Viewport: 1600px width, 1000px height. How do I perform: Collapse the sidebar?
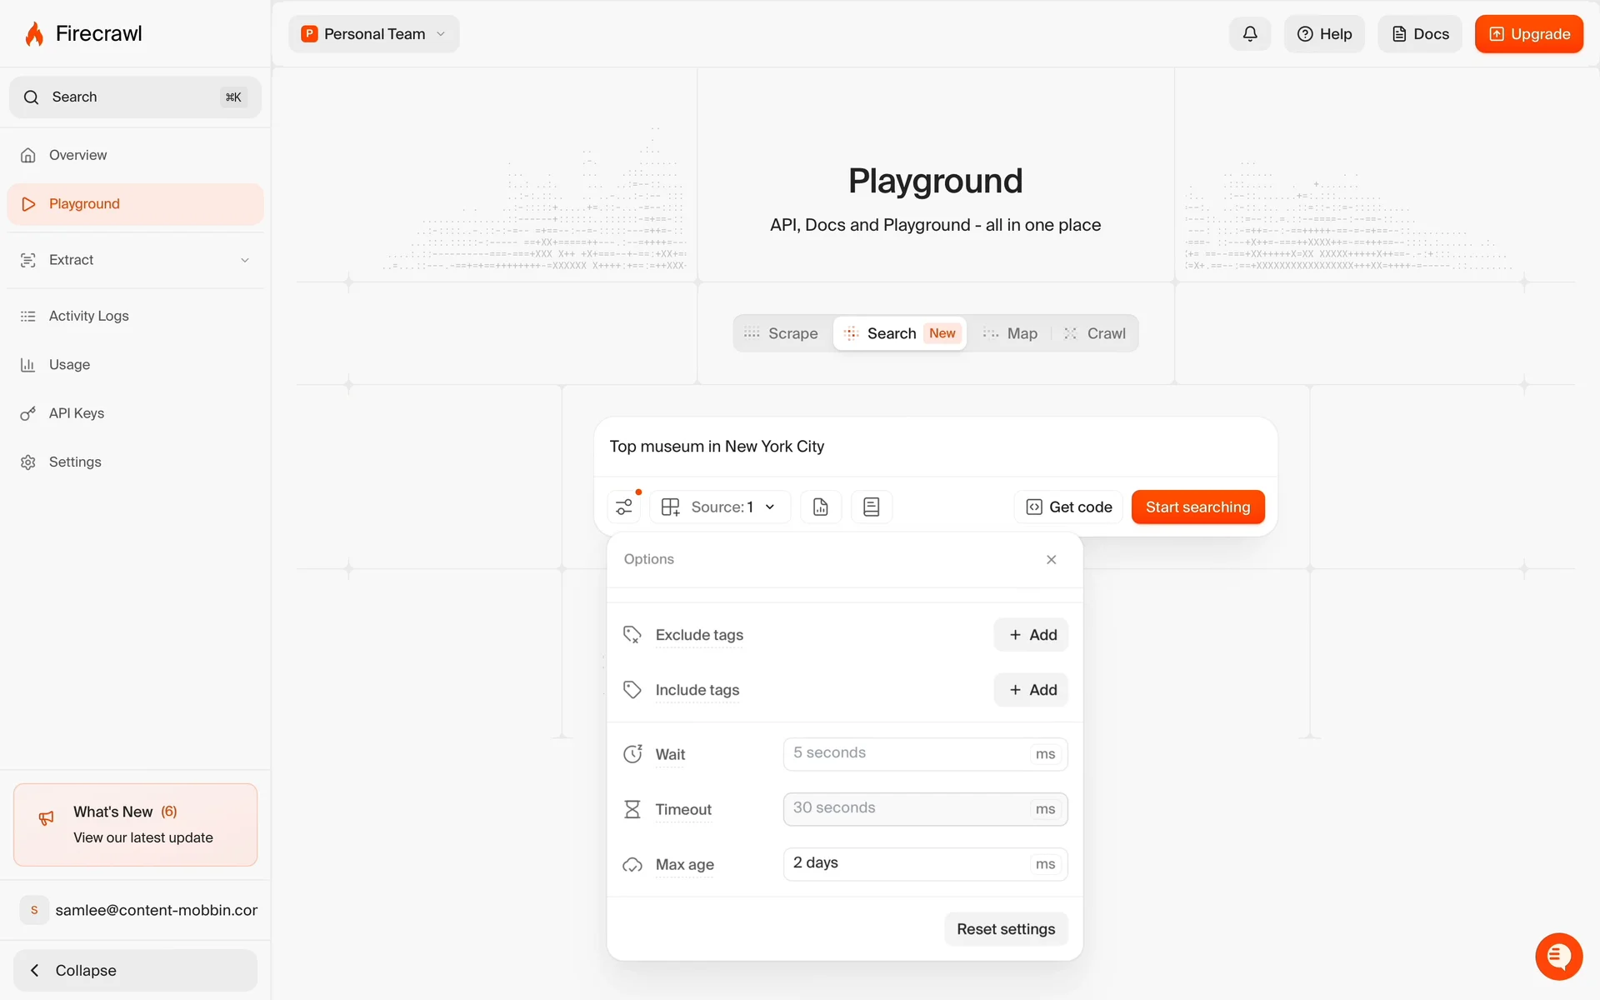(x=135, y=970)
